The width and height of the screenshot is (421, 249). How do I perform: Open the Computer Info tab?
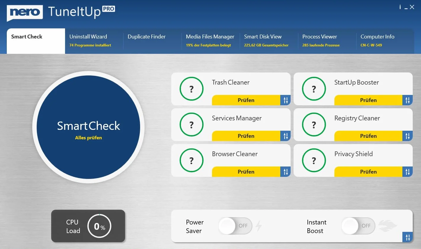[385, 41]
